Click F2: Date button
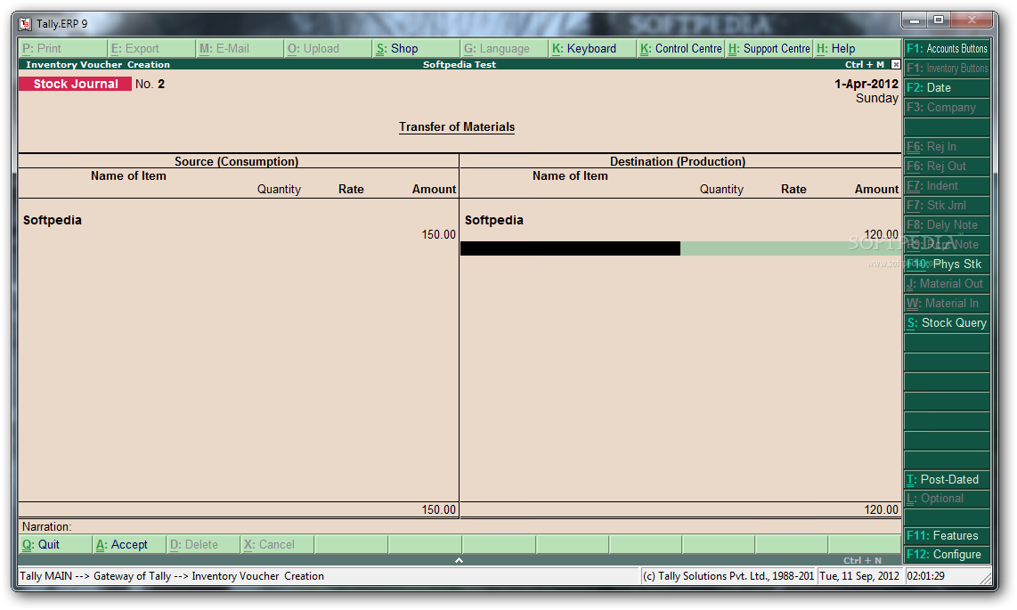 pos(947,87)
